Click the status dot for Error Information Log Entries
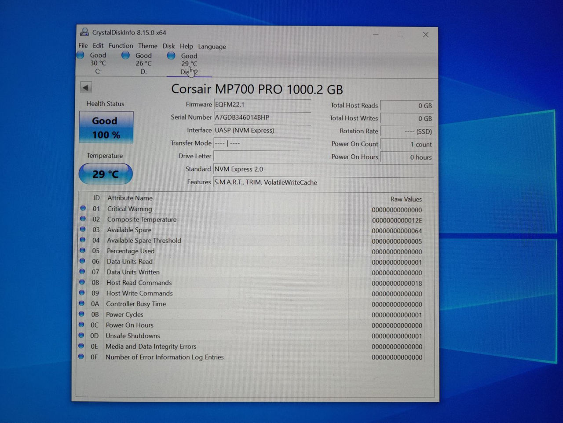The width and height of the screenshot is (563, 423). [81, 357]
